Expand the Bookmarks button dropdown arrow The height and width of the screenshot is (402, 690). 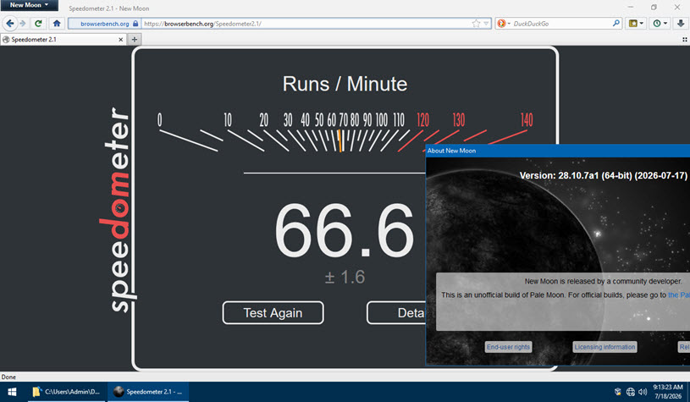point(641,24)
